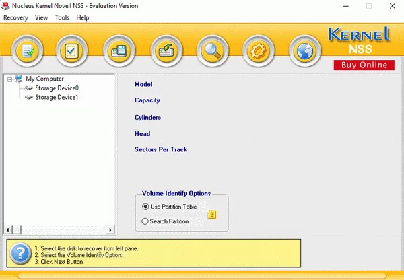Select My Computer label in tree

click(x=44, y=79)
